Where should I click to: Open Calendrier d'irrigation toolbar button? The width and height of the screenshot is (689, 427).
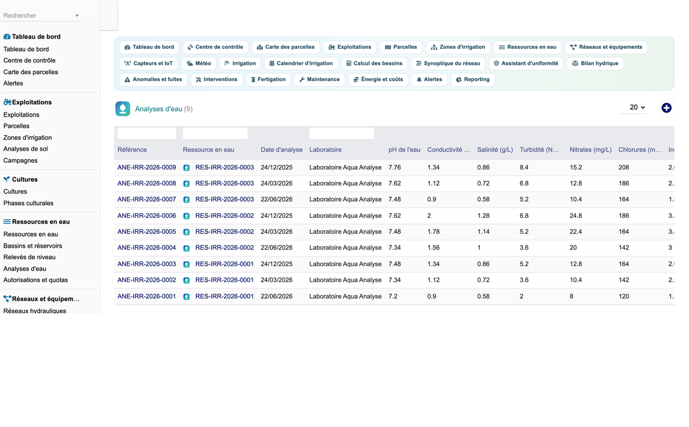301,63
